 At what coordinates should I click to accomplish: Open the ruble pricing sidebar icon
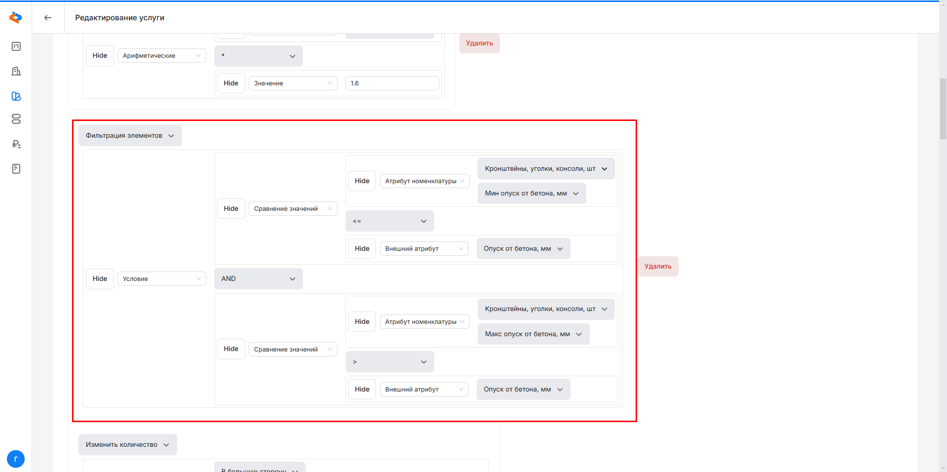[x=16, y=144]
